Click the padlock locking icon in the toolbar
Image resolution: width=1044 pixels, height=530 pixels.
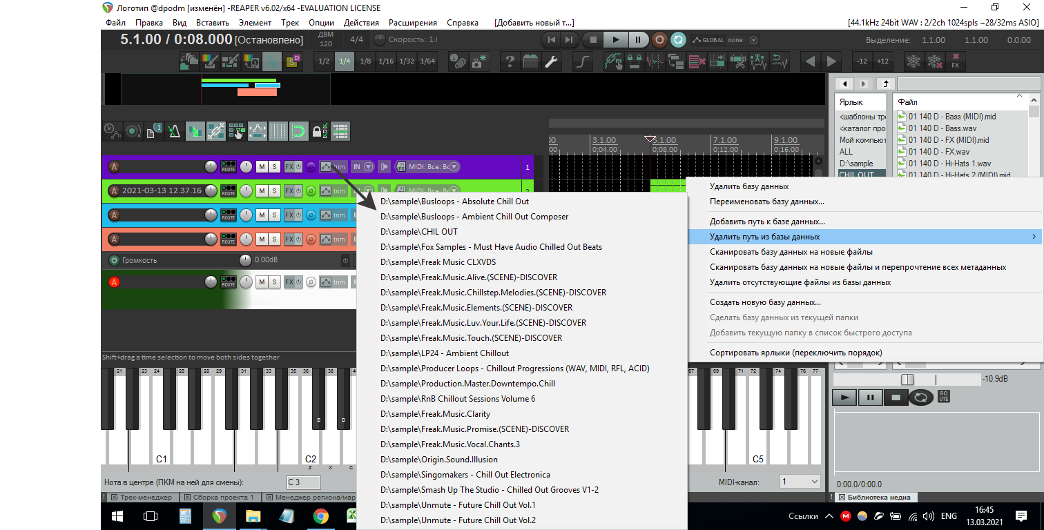pyautogui.click(x=318, y=130)
